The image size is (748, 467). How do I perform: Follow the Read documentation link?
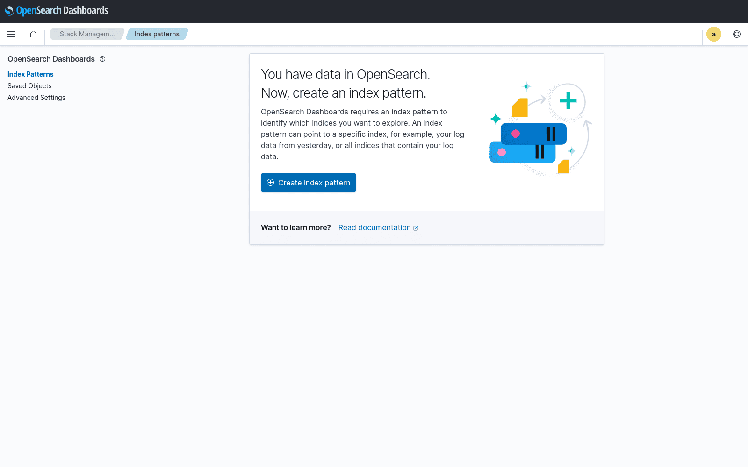[374, 228]
